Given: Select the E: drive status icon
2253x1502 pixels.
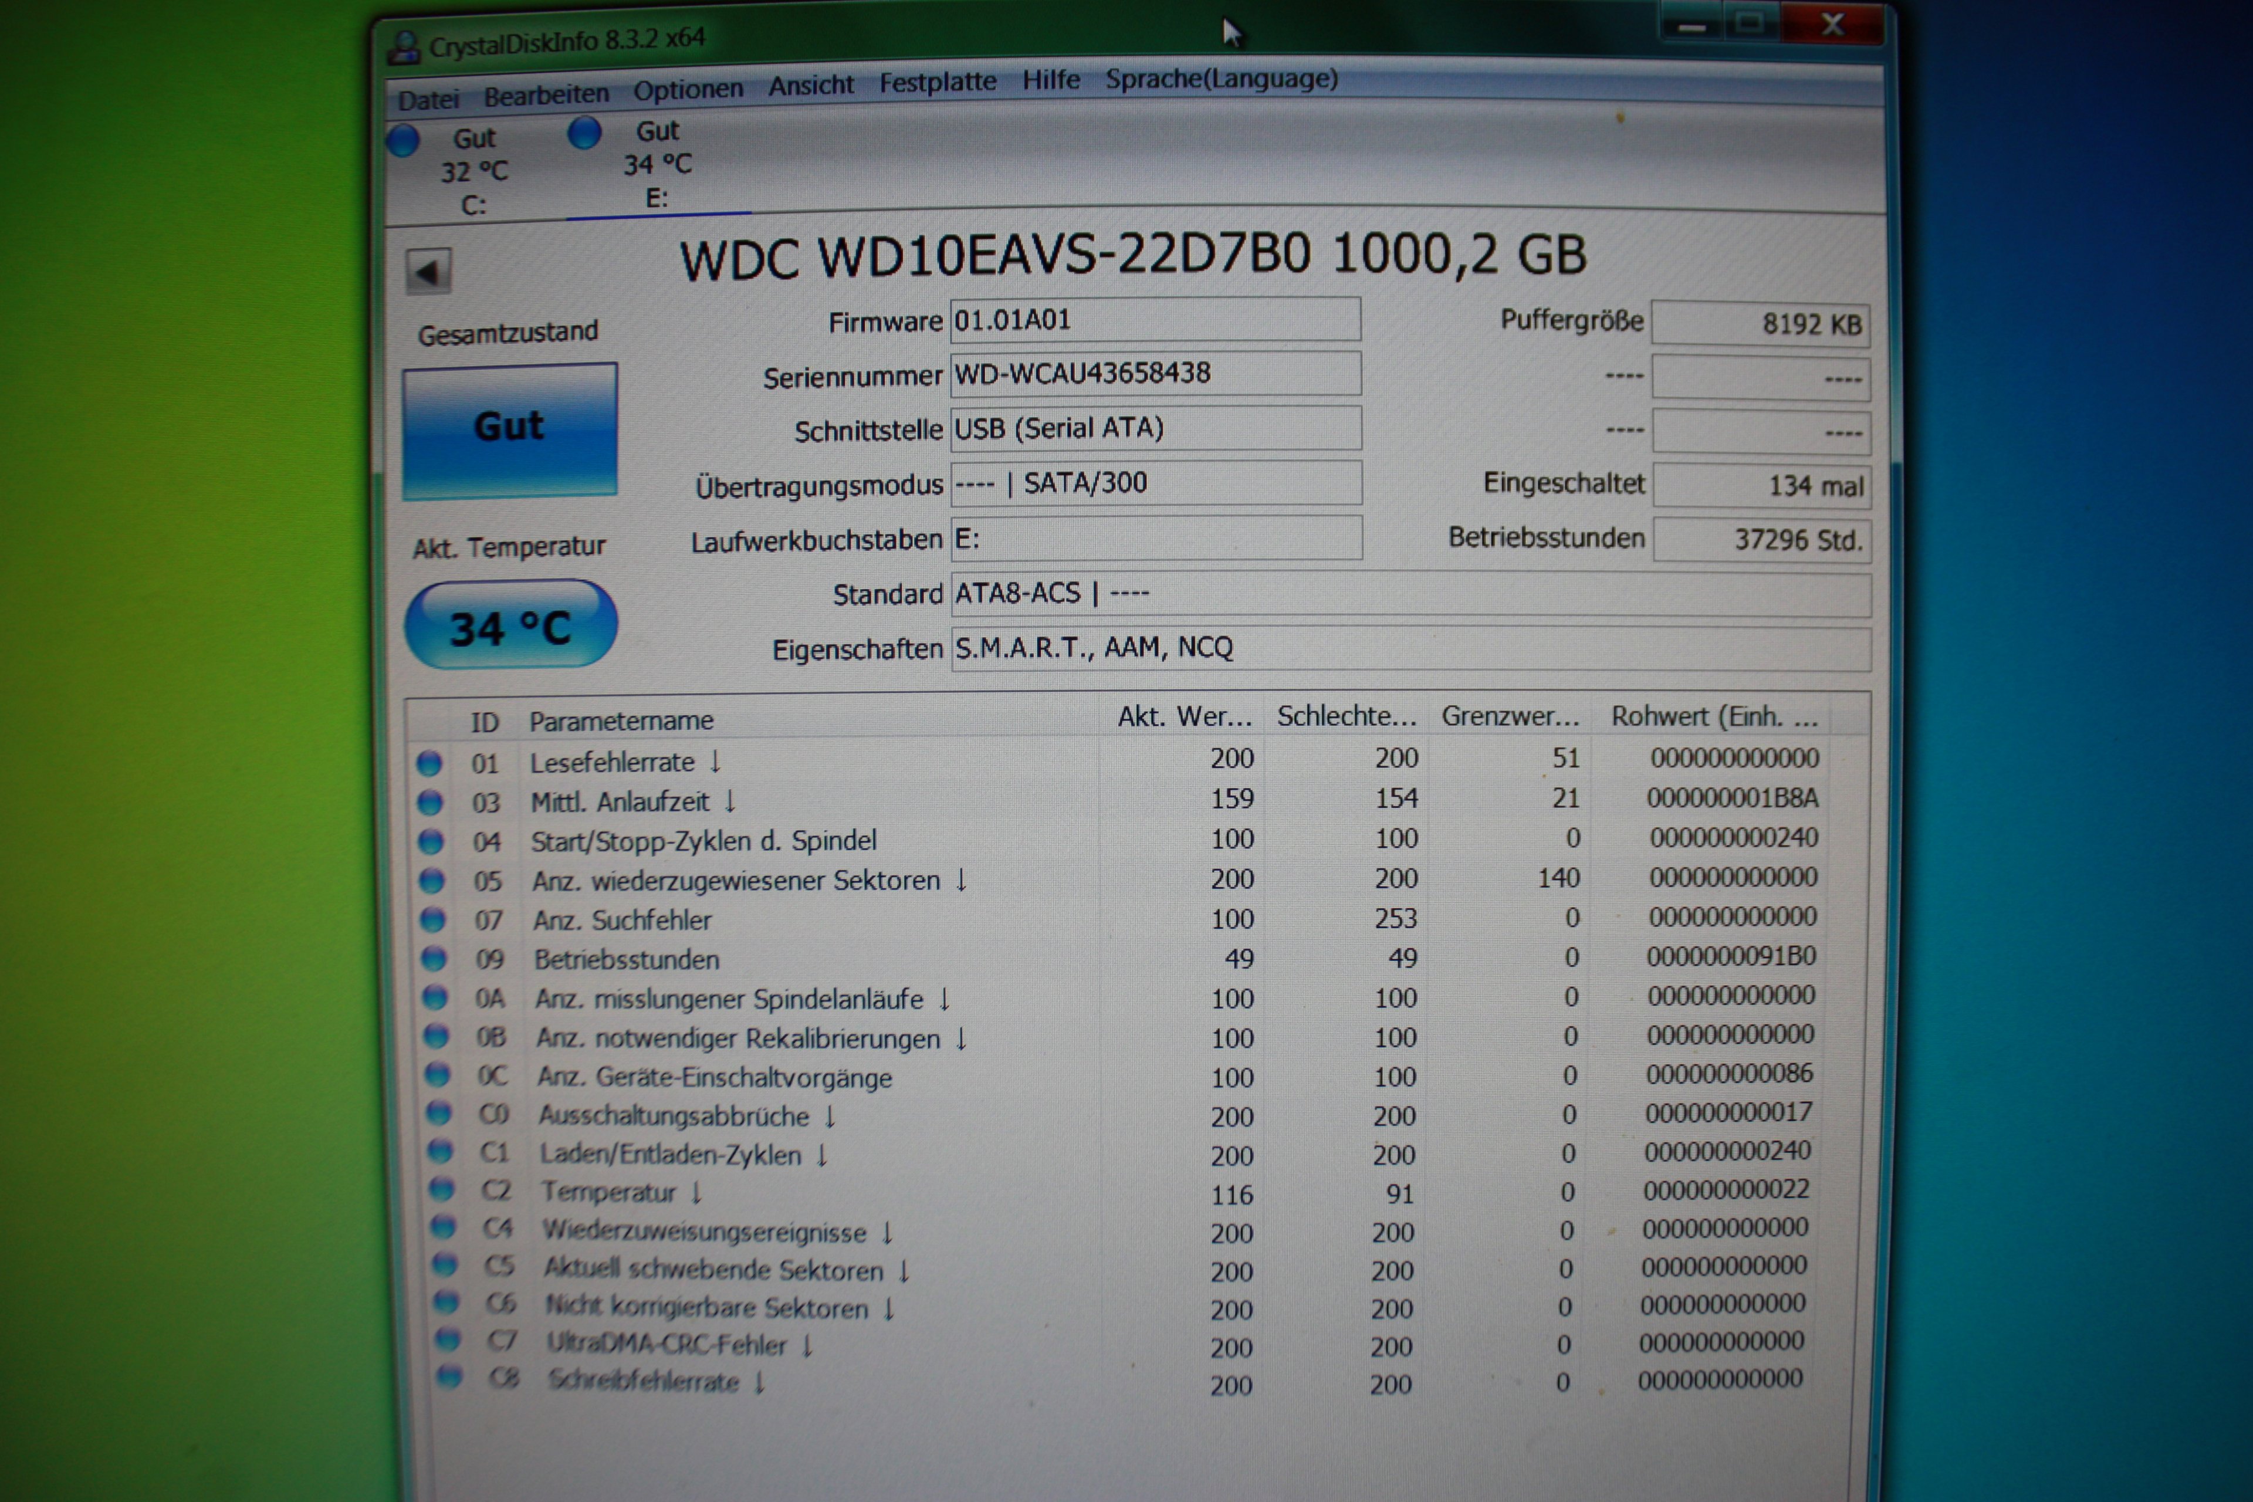Looking at the screenshot, I should point(584,133).
